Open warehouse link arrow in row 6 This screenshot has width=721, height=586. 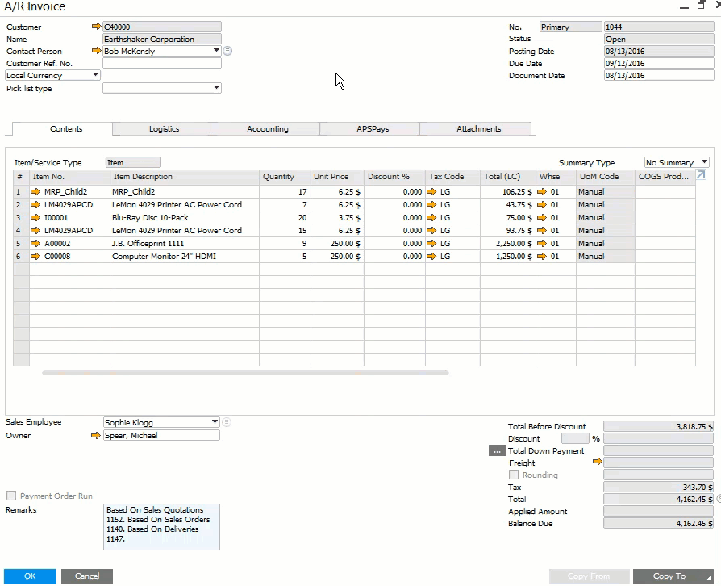tap(542, 257)
